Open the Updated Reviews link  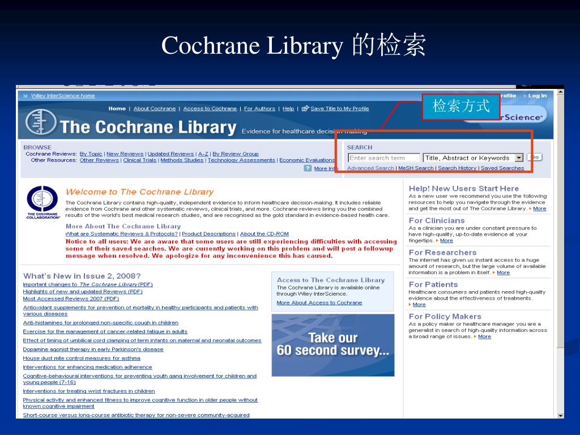[170, 154]
